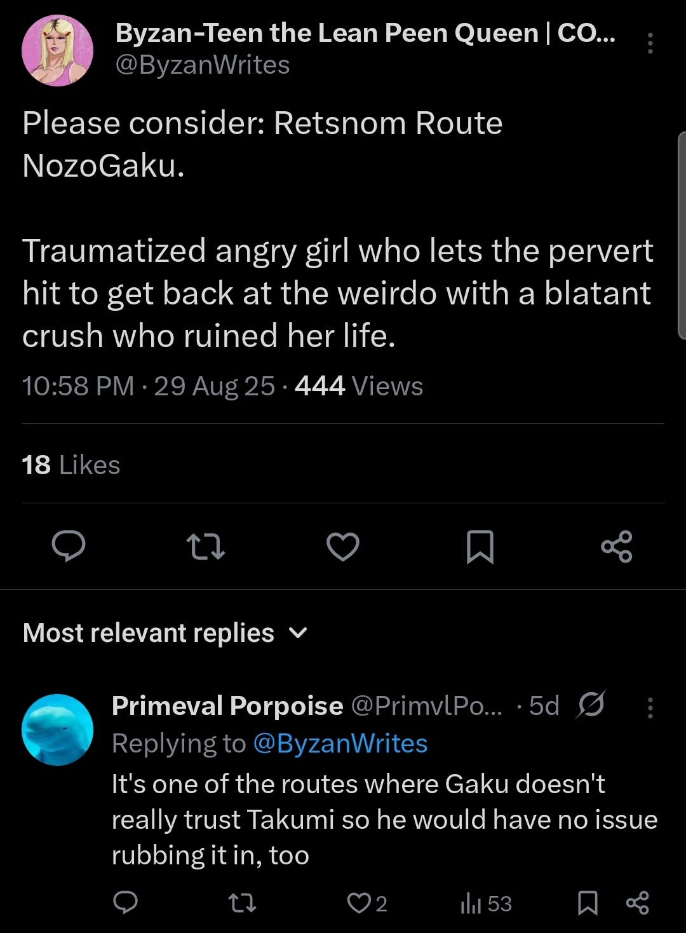The image size is (686, 933).
Task: Open Primeval Porpoise's profile picture
Action: point(57,730)
